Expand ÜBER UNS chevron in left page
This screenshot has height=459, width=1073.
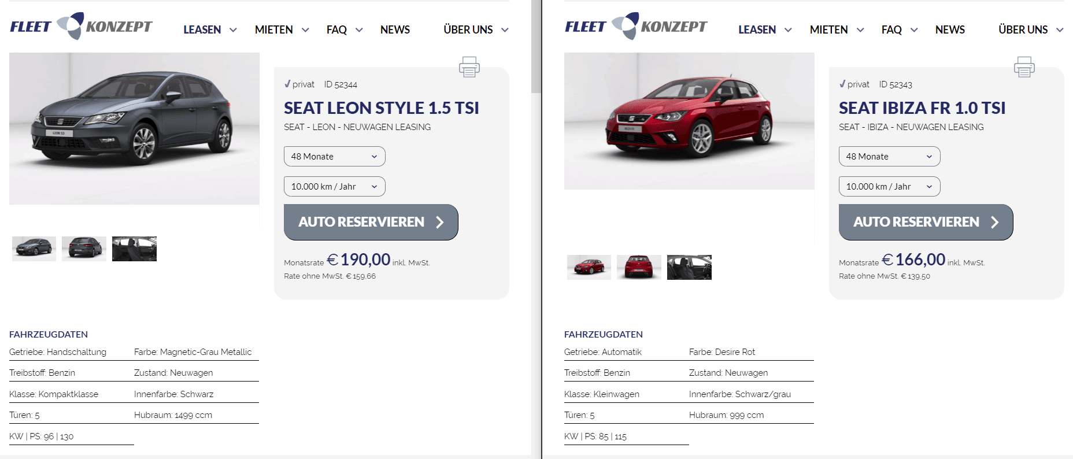click(505, 30)
